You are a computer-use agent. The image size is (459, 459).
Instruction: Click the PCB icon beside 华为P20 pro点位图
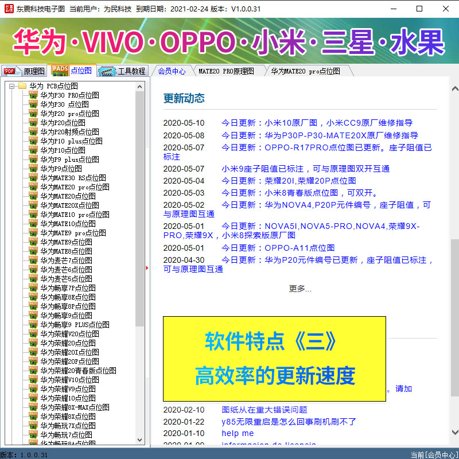[x=33, y=113]
